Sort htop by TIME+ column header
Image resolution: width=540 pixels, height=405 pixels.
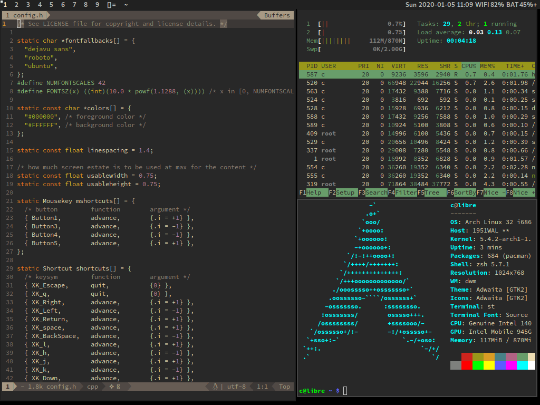coord(515,66)
